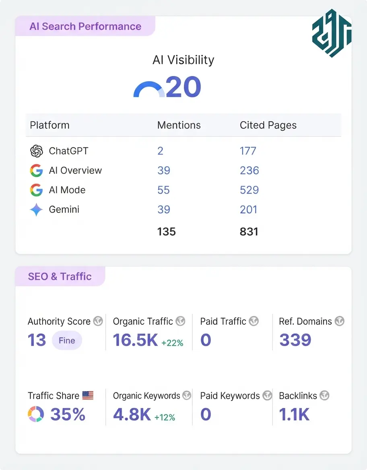367x470 pixels.
Task: Click Gemini mentions value 39
Action: [x=164, y=210]
